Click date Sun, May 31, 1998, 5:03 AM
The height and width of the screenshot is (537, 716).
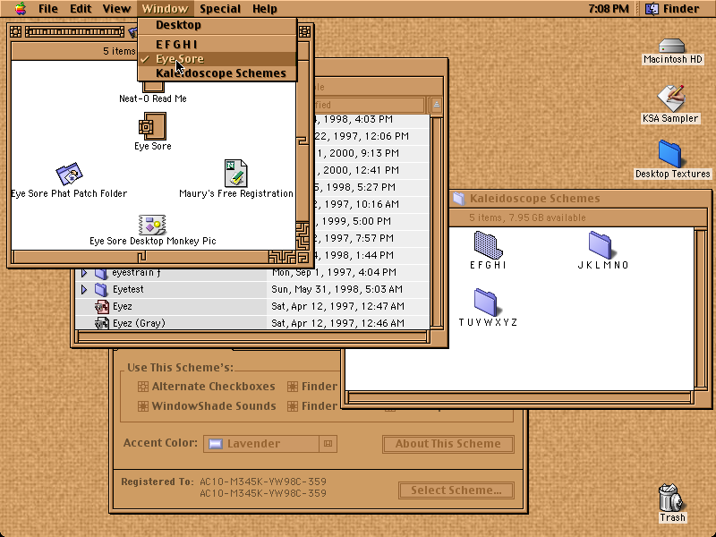click(x=337, y=289)
